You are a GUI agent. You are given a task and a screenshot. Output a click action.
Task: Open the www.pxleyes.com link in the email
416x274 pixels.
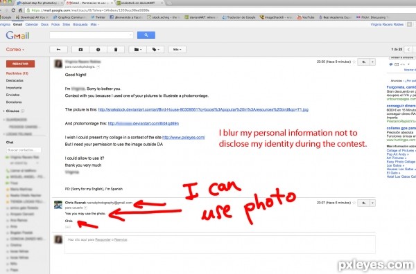pos(184,138)
